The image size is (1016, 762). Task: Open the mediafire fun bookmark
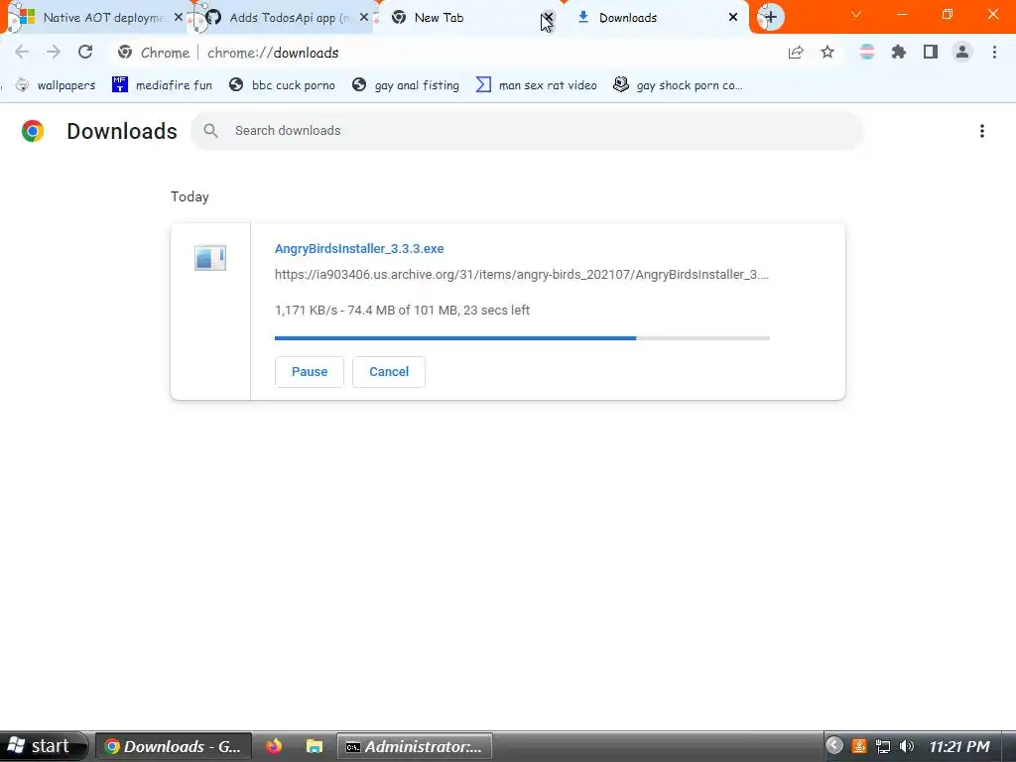coord(162,85)
